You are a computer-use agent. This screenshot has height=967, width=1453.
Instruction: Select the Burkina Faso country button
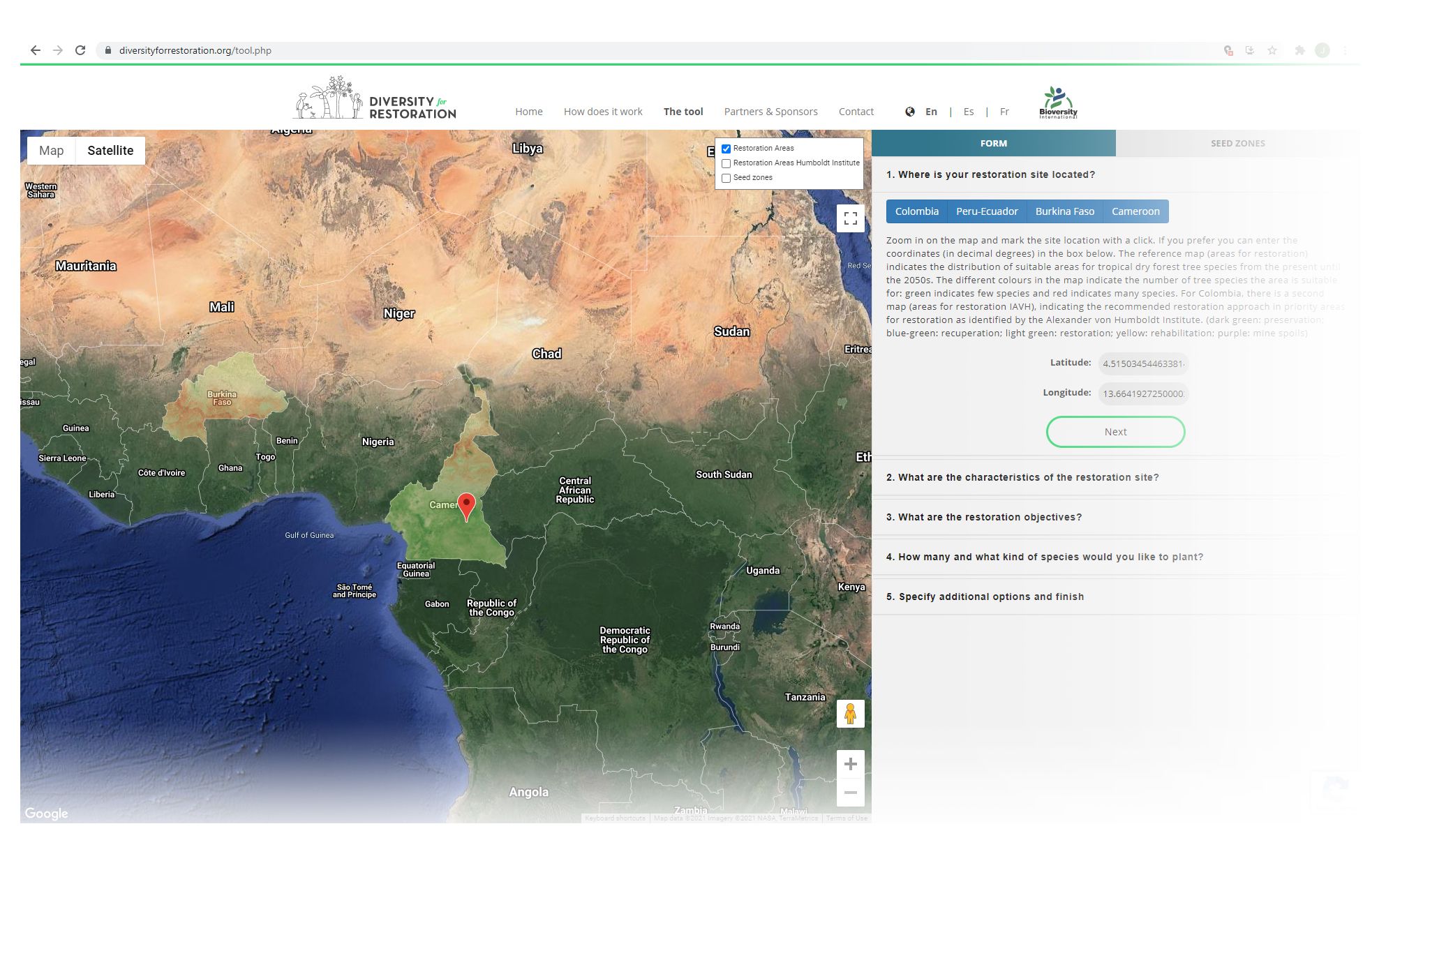pyautogui.click(x=1064, y=211)
